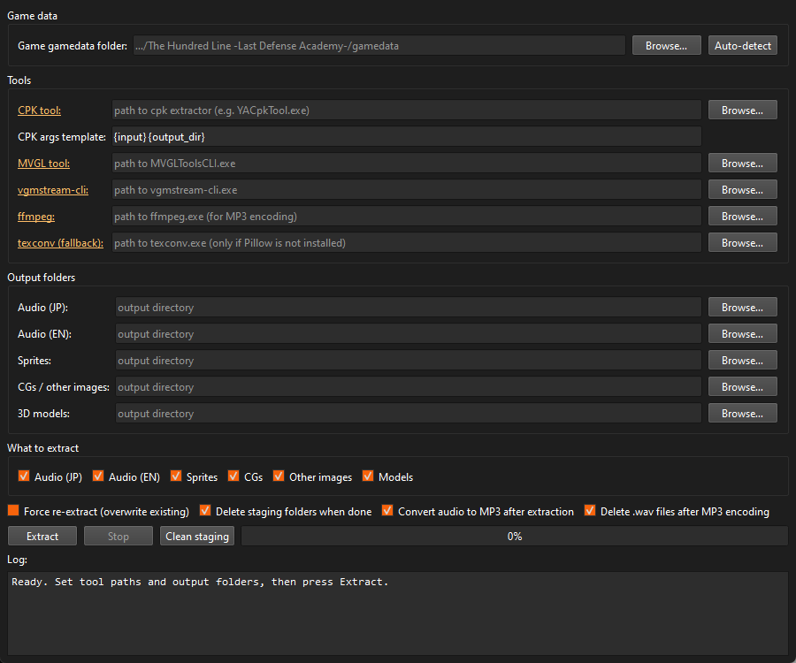Browse for vgmstream-cli path
This screenshot has height=663, width=796.
click(x=742, y=190)
